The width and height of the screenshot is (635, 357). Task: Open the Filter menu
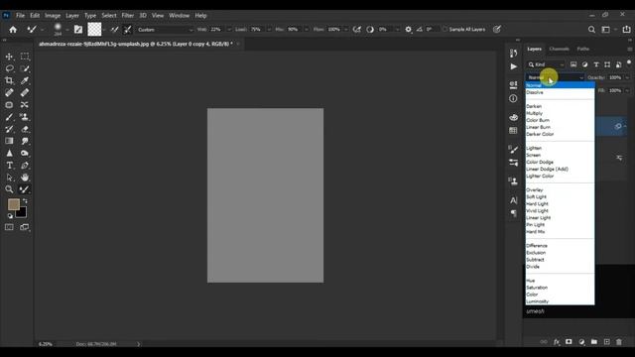coord(128,16)
